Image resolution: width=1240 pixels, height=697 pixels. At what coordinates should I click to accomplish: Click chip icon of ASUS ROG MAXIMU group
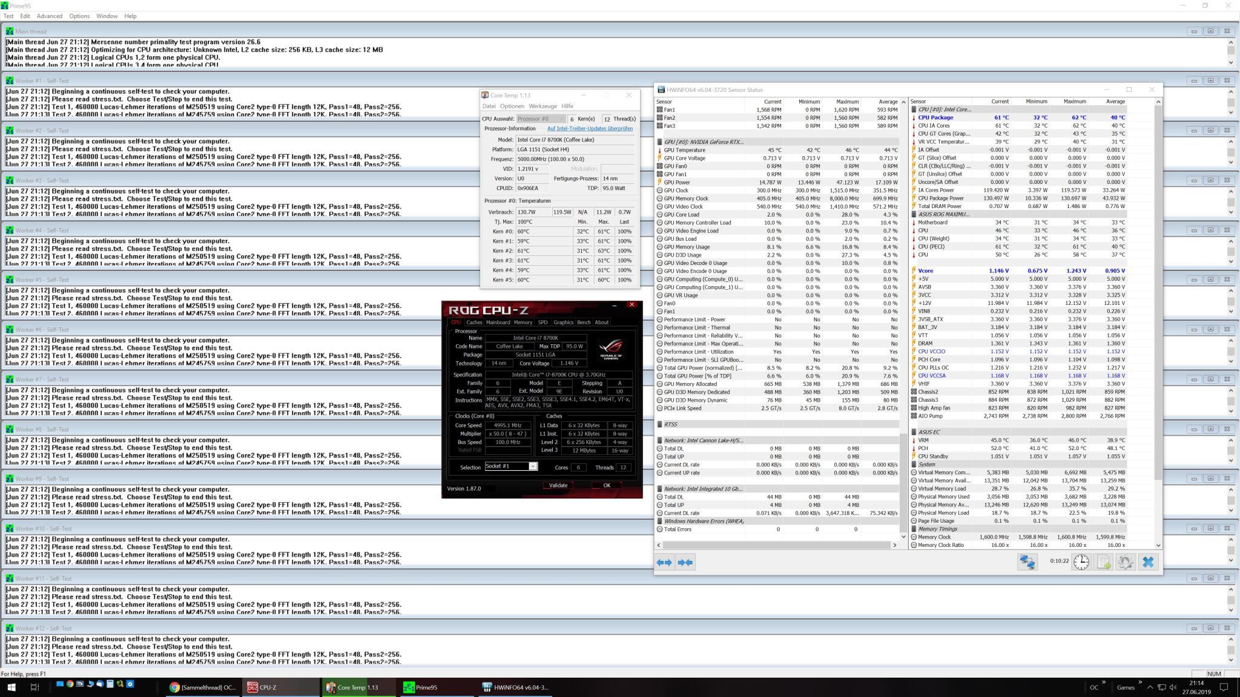914,214
